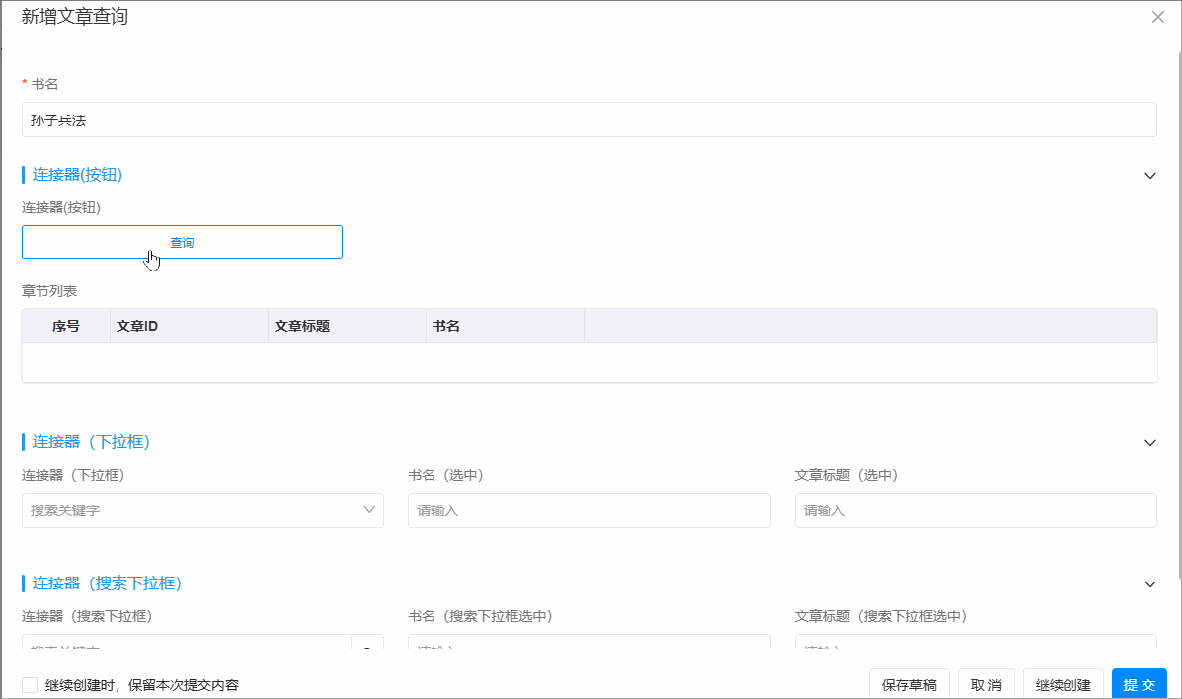Image resolution: width=1182 pixels, height=699 pixels.
Task: Focus the 书名（选中）input field
Action: pyautogui.click(x=589, y=510)
